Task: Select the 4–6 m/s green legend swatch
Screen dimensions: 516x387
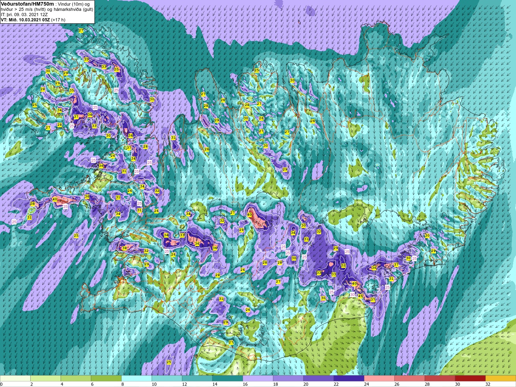Action: pyautogui.click(x=76, y=378)
